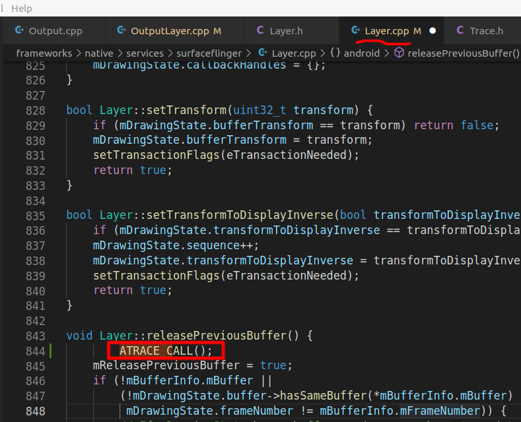Click the releasePreviousBuffer function name on line 843
Viewport: 521px width, 422px height.
pyautogui.click(x=217, y=336)
